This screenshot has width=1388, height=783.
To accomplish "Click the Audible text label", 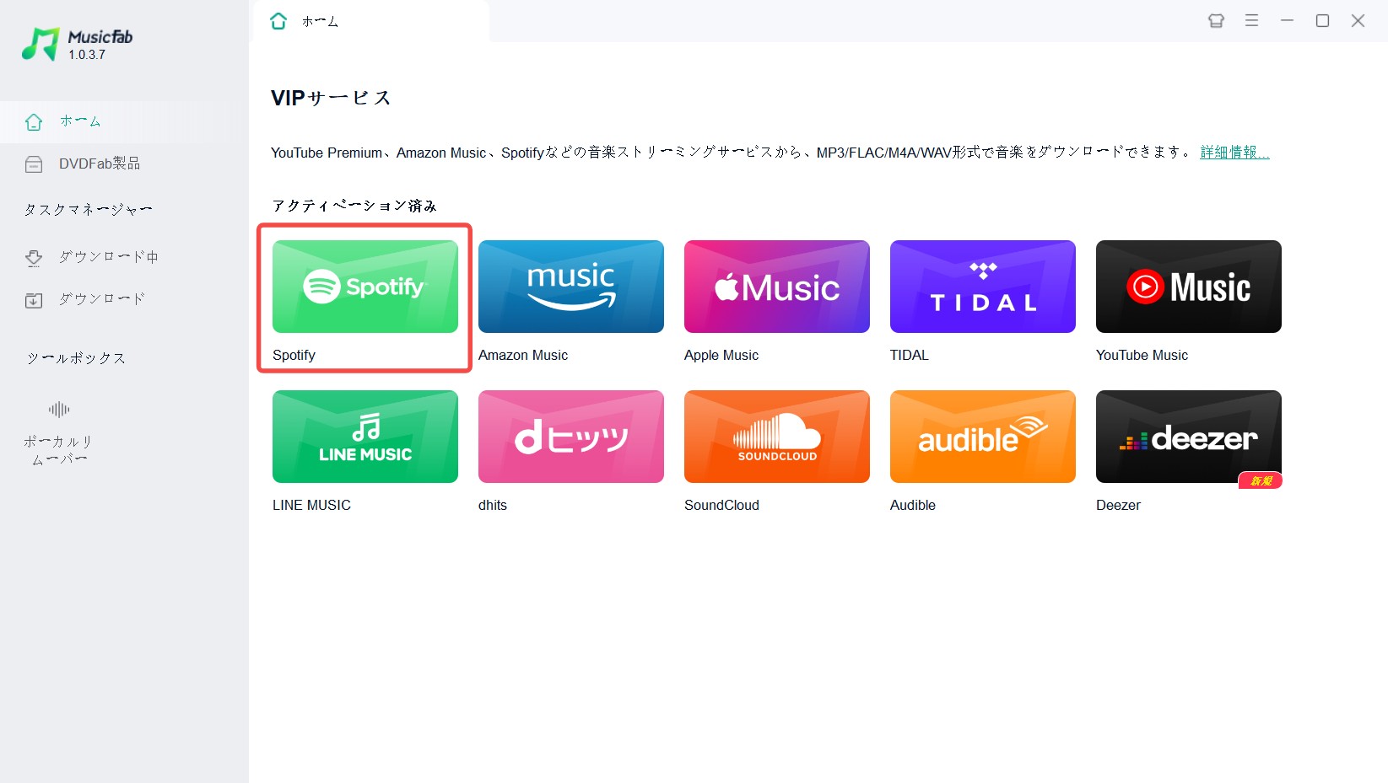I will 913,505.
